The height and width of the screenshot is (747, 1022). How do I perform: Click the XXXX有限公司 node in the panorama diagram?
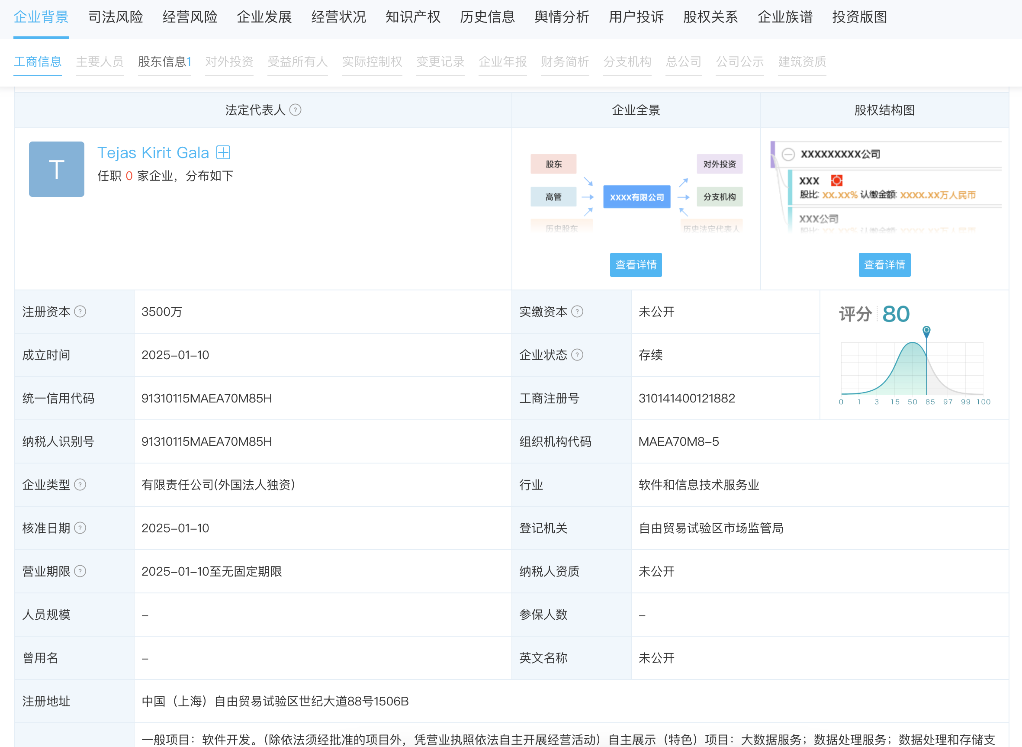click(x=636, y=197)
